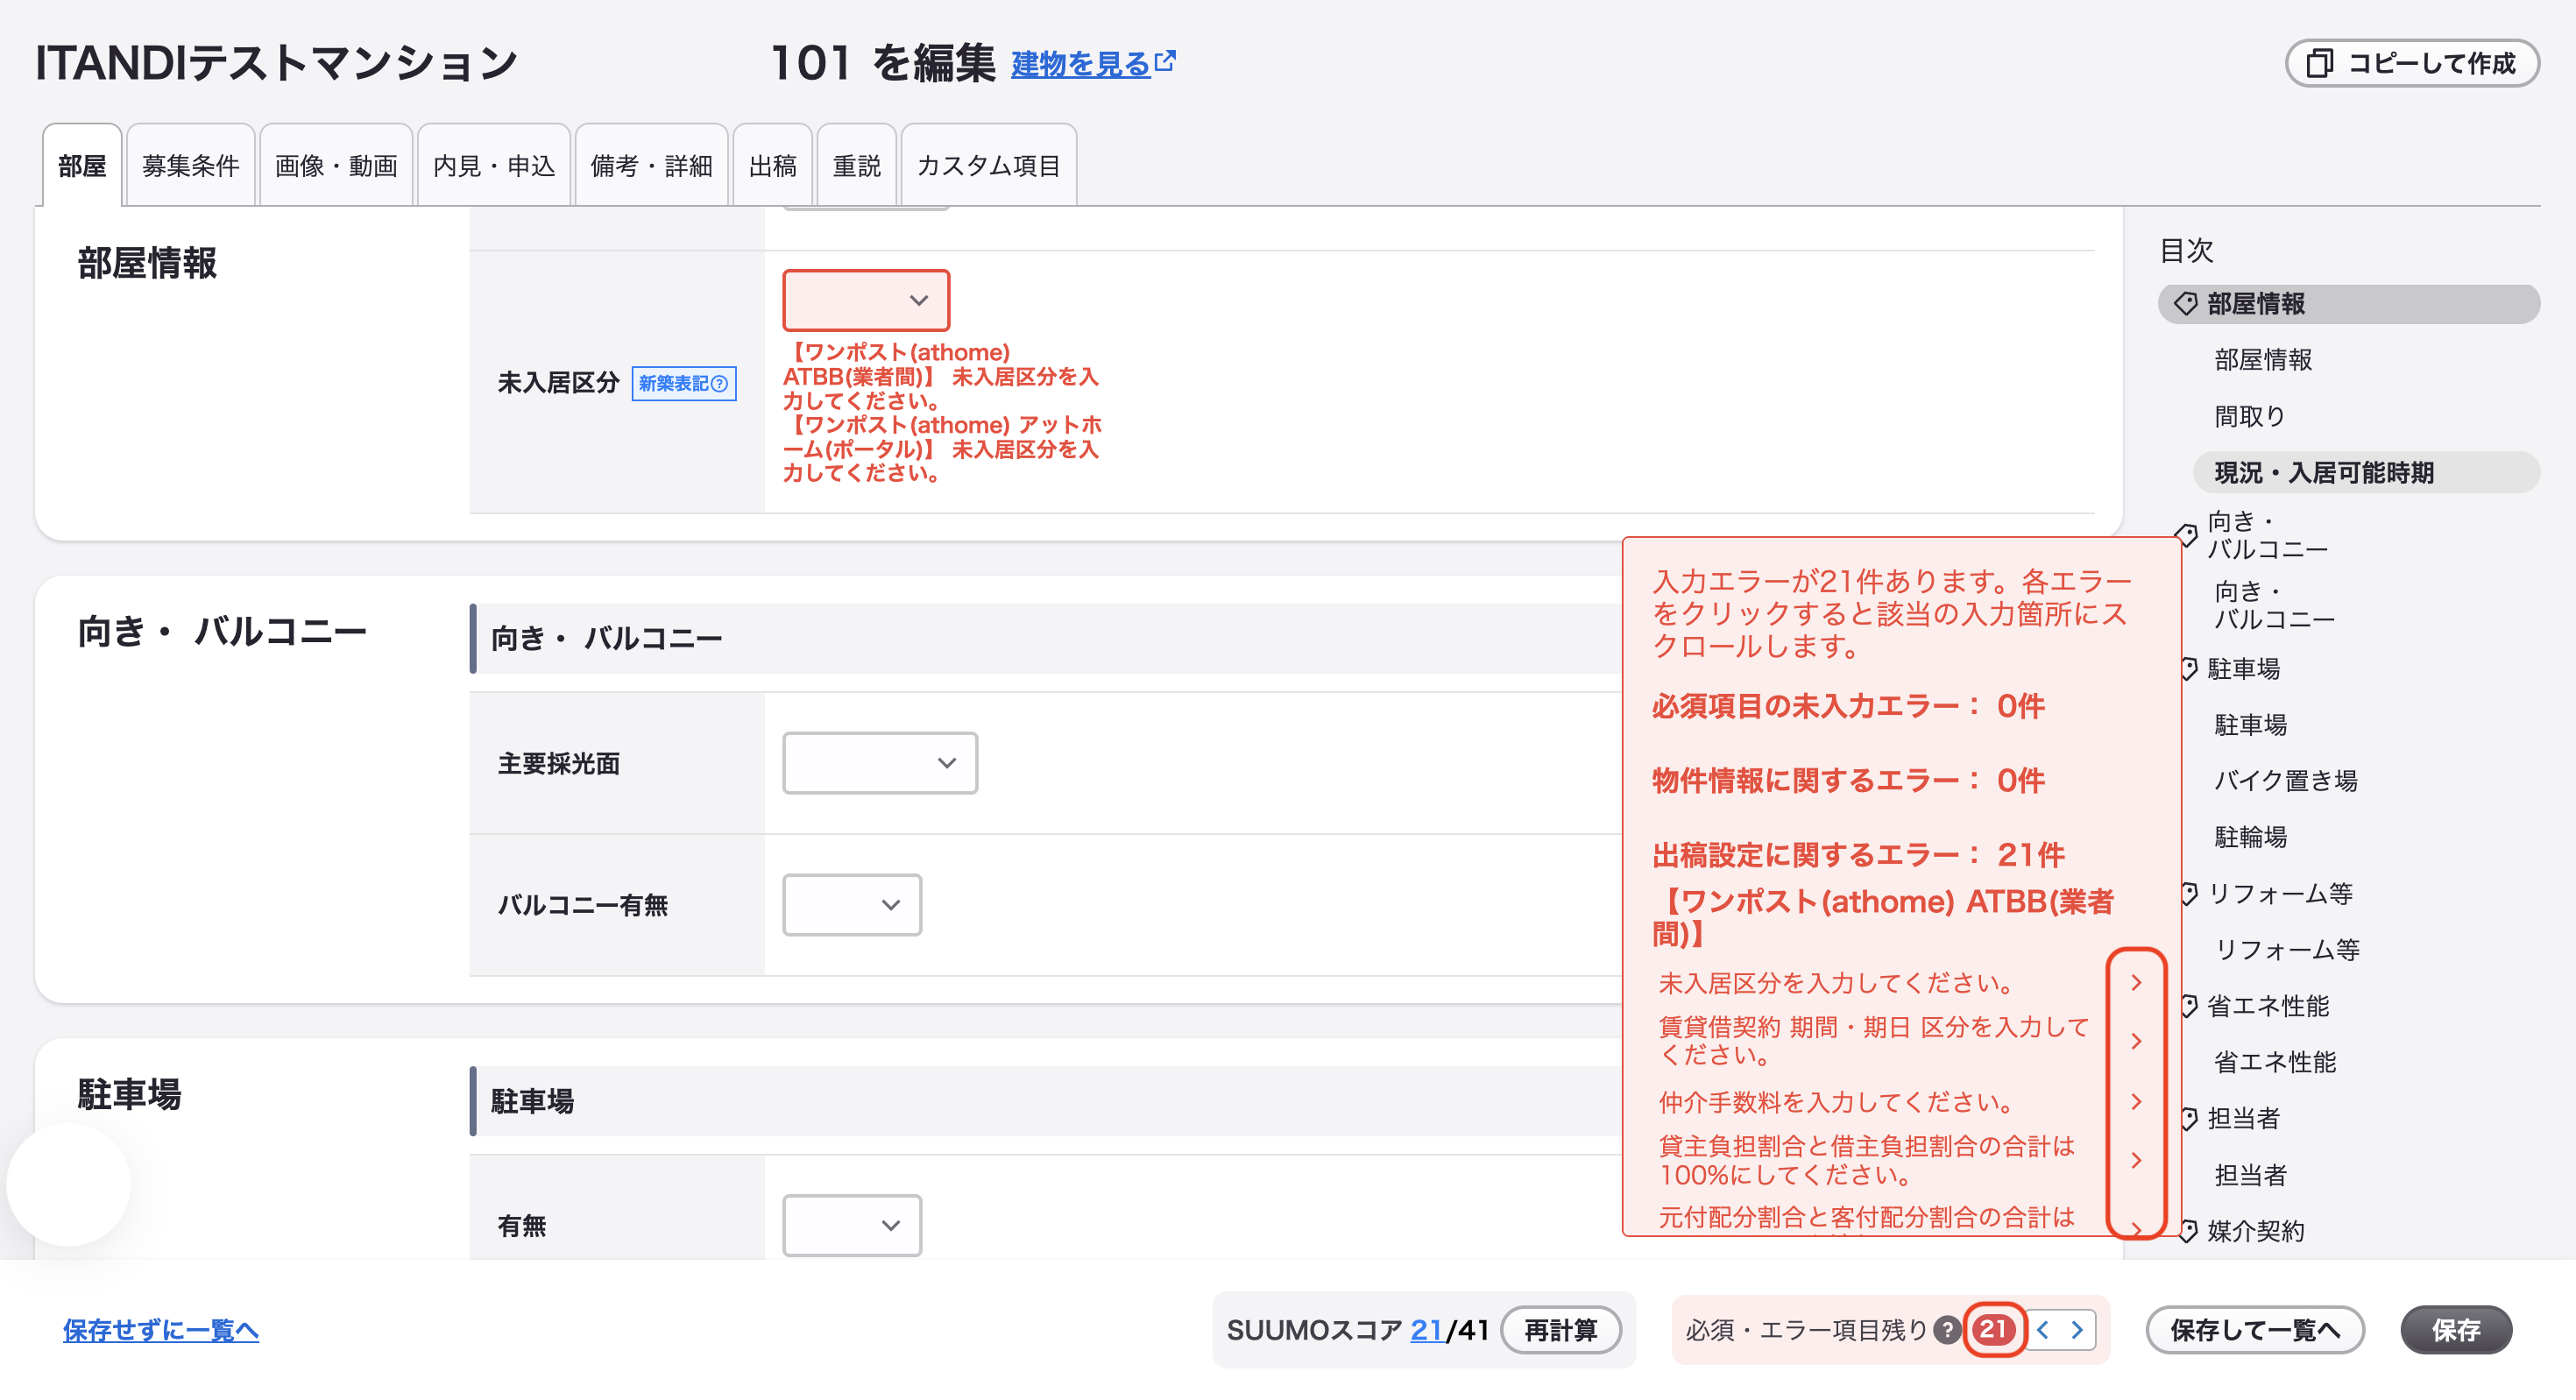The width and height of the screenshot is (2576, 1400).
Task: Click the SUUMO score 21 link
Action: point(1426,1329)
